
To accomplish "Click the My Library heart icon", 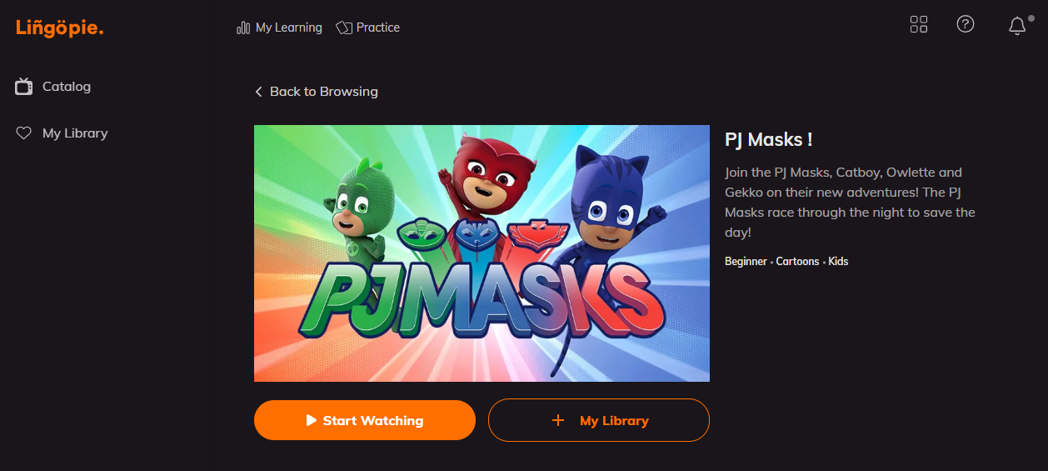I will tap(24, 133).
